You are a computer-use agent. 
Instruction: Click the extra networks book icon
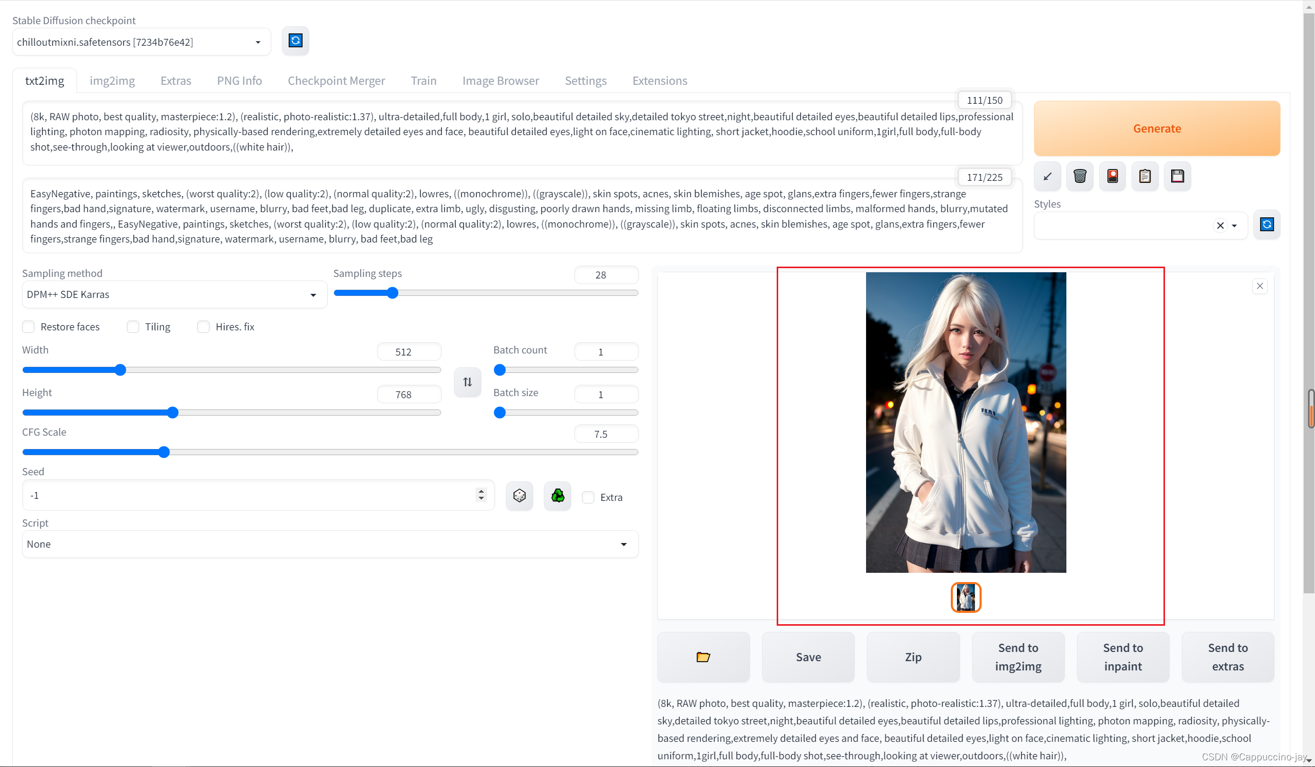(x=1113, y=175)
